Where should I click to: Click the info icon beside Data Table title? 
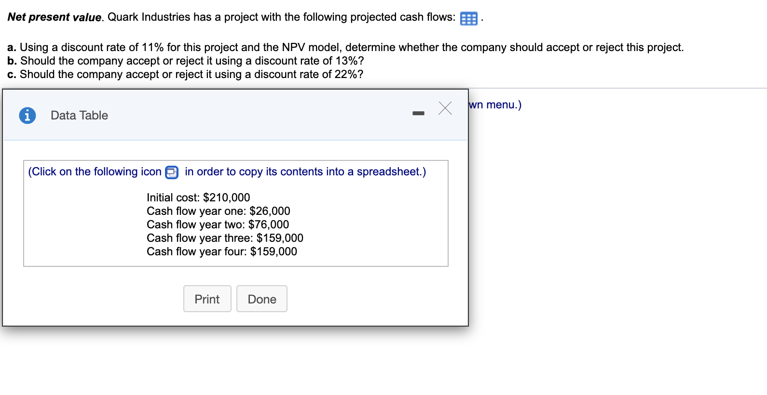[27, 115]
